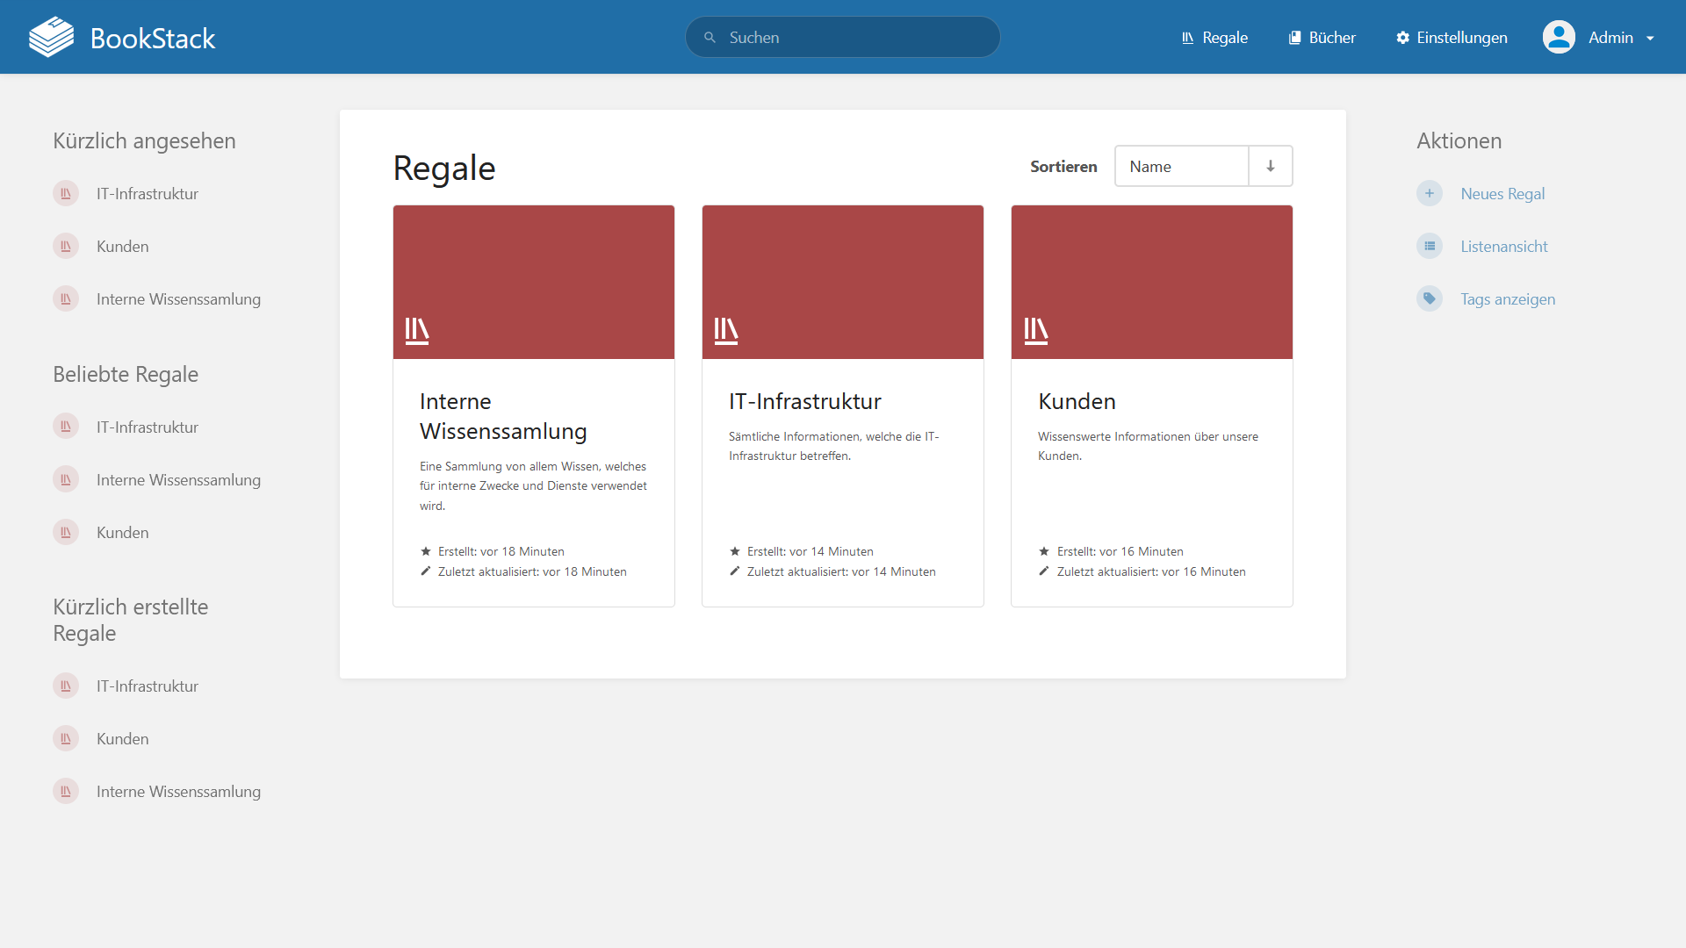Expand the Admin user menu arrow
Screen dimensions: 1686x948
click(x=1650, y=38)
